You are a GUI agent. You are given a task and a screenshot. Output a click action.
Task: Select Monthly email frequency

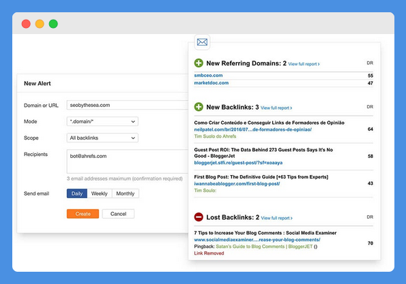[x=126, y=193]
